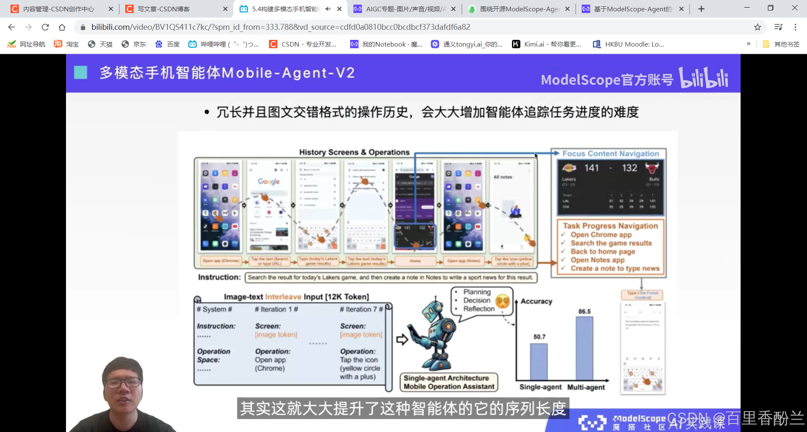Open the browser home page

point(62,27)
